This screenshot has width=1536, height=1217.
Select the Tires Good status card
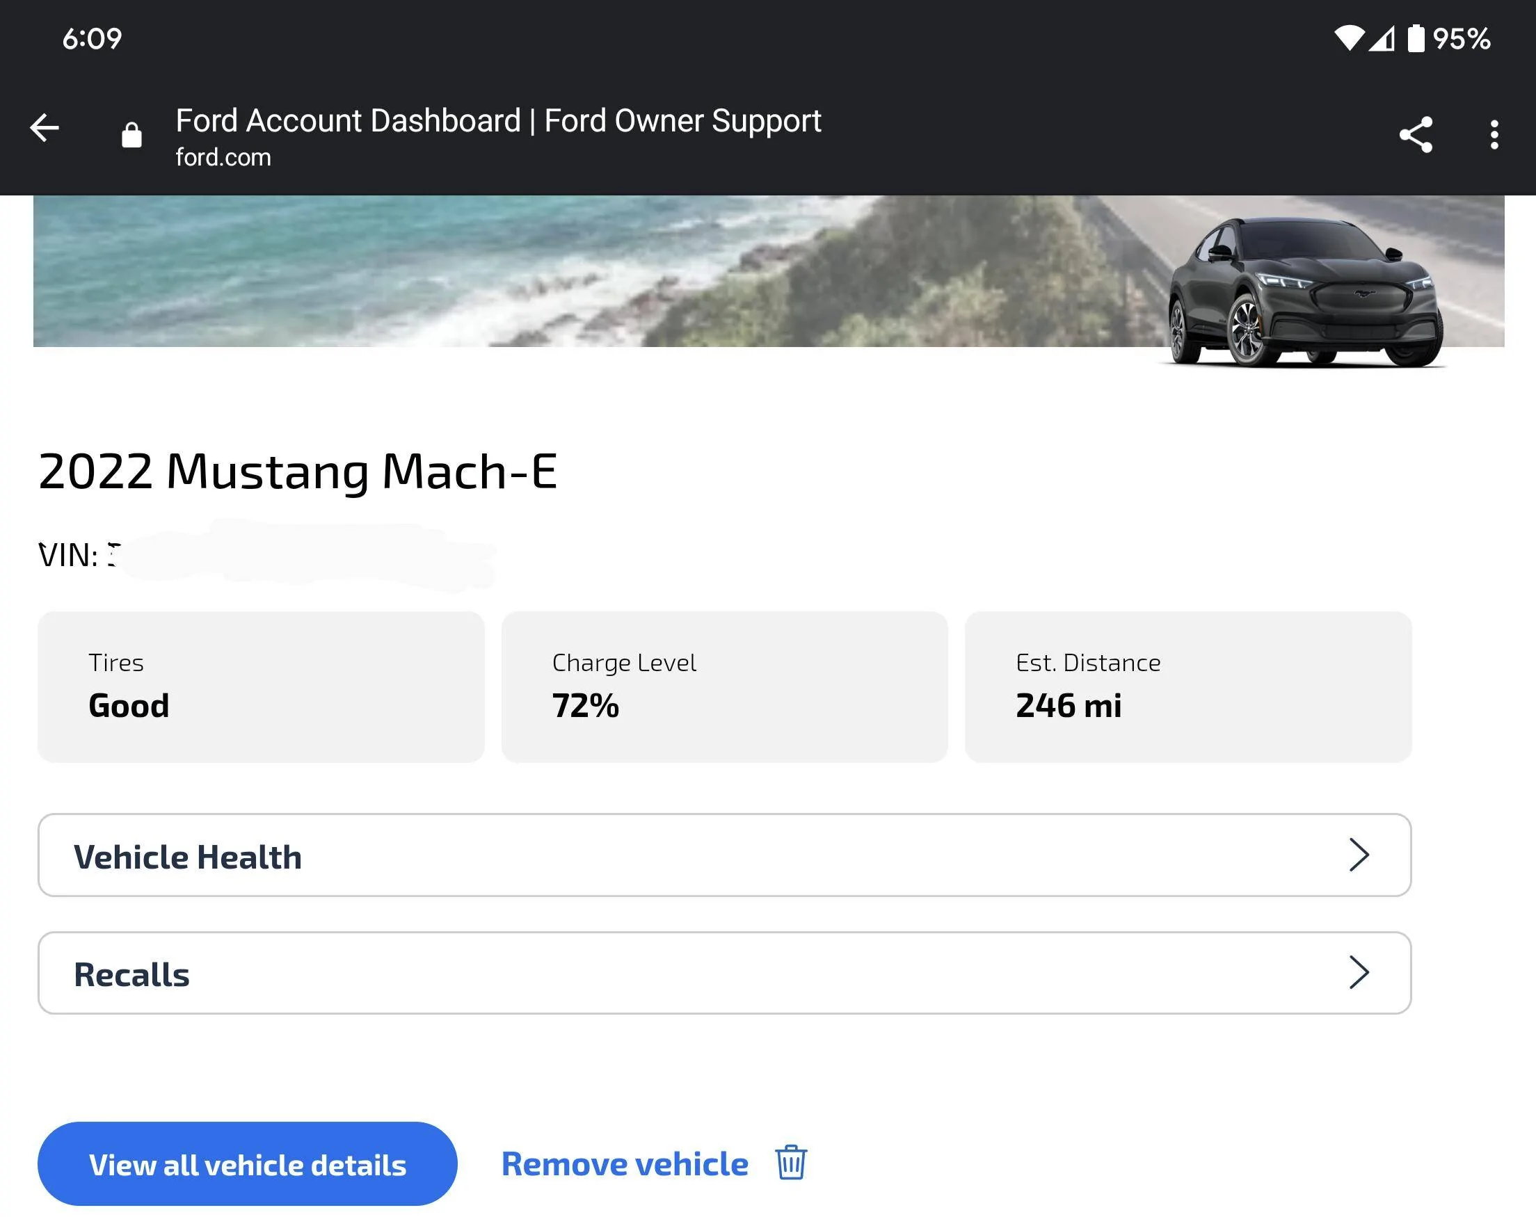point(261,686)
